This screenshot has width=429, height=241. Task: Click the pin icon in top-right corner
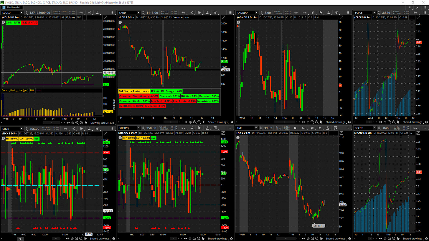[x=417, y=7]
